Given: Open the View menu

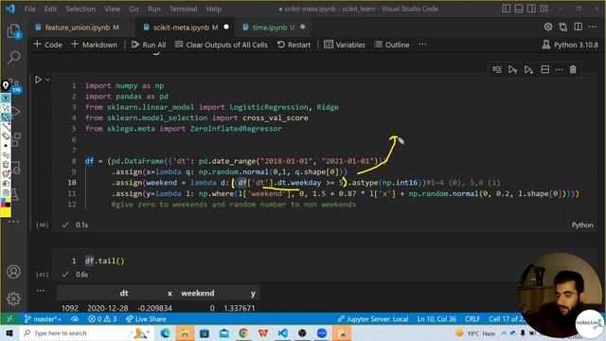Looking at the screenshot, I should click(112, 9).
